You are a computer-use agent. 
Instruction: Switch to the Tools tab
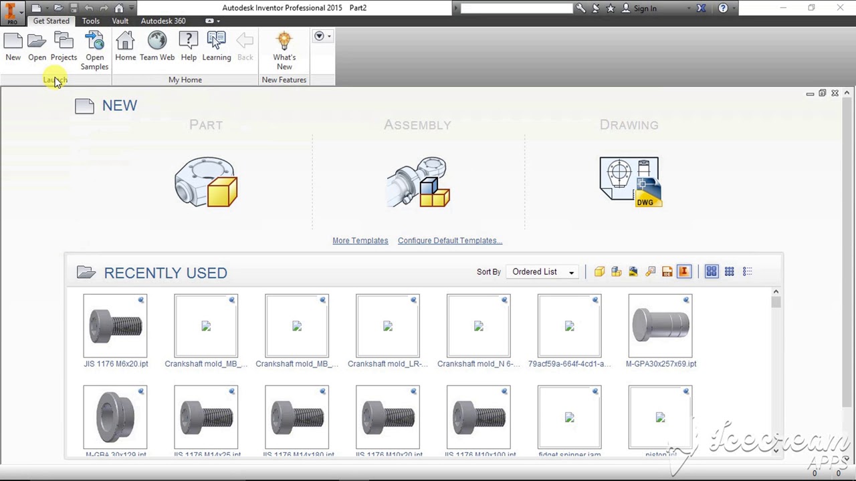(90, 21)
